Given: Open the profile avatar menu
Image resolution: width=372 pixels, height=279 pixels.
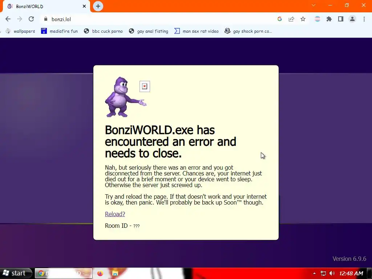Looking at the screenshot, I should coord(352,19).
